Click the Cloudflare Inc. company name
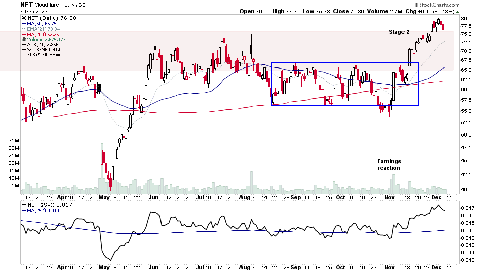The height and width of the screenshot is (272, 483). (52, 5)
